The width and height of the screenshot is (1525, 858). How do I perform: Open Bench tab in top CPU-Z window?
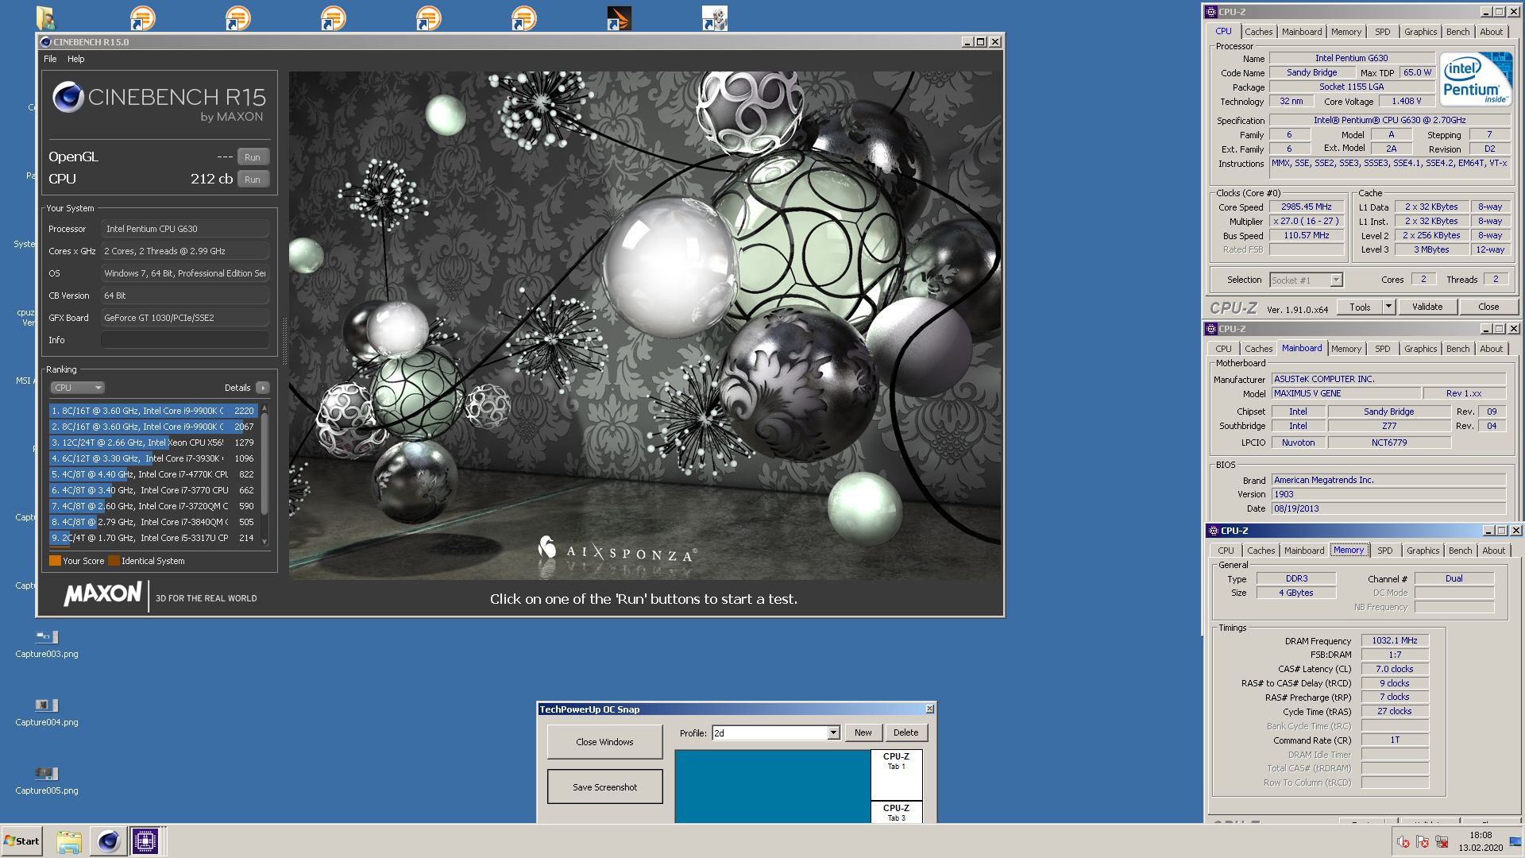1457,32
